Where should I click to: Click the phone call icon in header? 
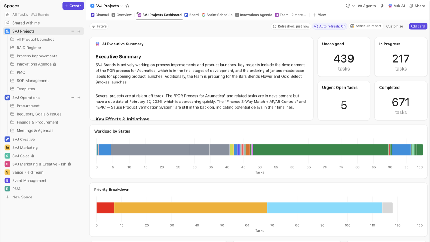coord(348,6)
